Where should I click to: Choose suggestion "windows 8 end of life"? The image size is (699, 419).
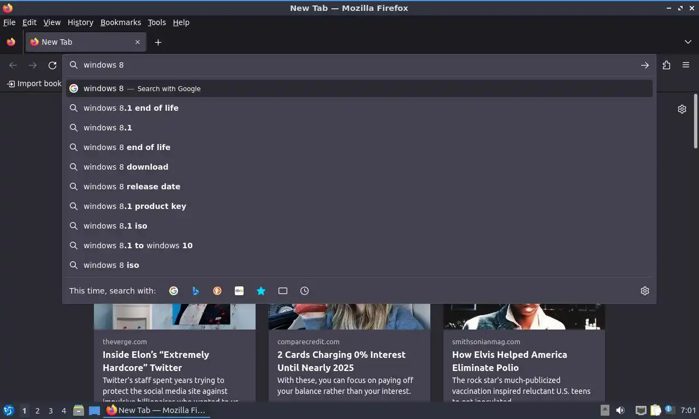click(x=359, y=147)
